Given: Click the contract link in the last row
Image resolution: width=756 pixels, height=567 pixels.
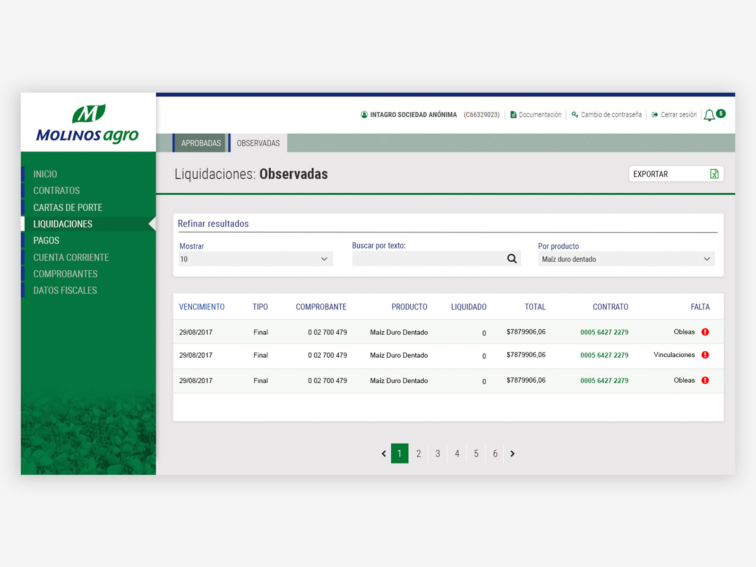Looking at the screenshot, I should coord(604,381).
